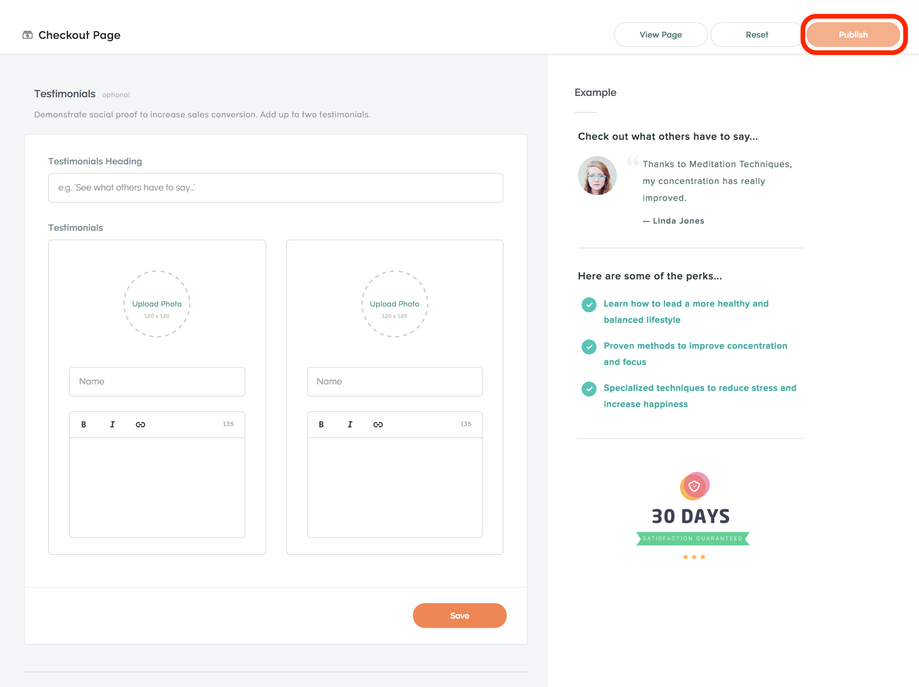This screenshot has height=687, width=919.
Task: Click the Reset button
Action: (756, 35)
